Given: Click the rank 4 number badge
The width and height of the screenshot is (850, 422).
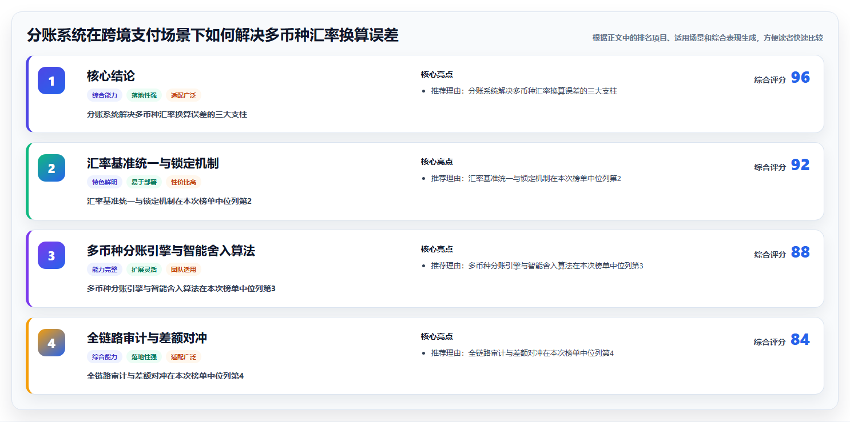Looking at the screenshot, I should (51, 343).
